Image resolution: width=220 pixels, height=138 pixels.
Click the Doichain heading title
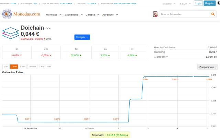click(x=32, y=28)
